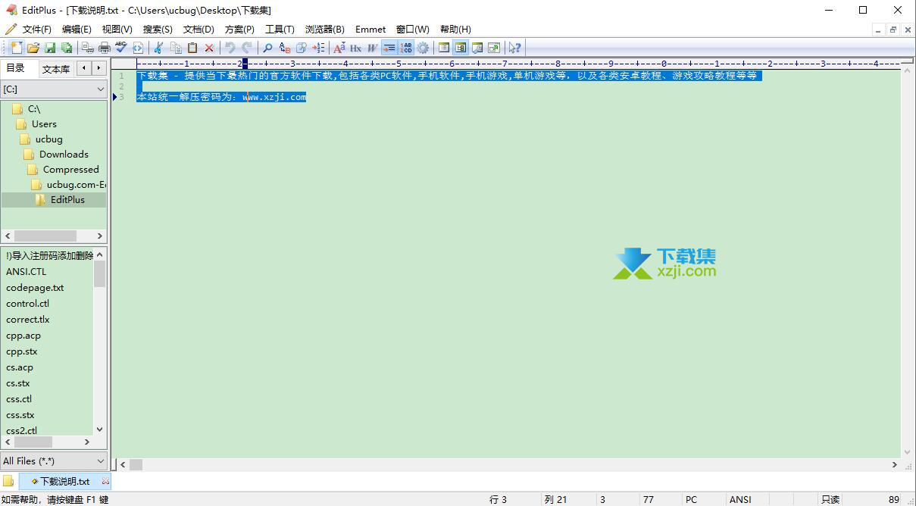Click folder tree horizontal scrollbar thumb
The image size is (916, 506).
46,236
